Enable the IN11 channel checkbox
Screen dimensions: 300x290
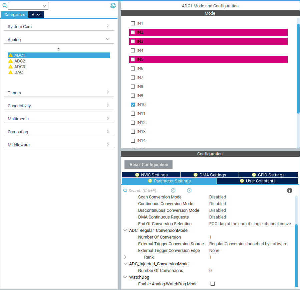pyautogui.click(x=133, y=114)
